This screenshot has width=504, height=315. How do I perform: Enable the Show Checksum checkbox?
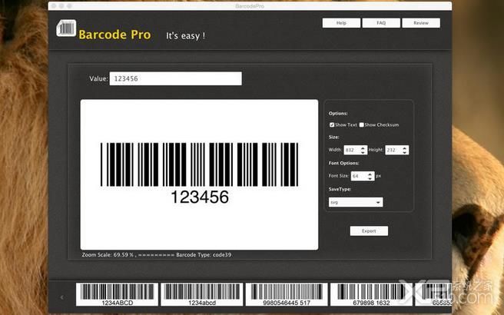click(x=362, y=124)
